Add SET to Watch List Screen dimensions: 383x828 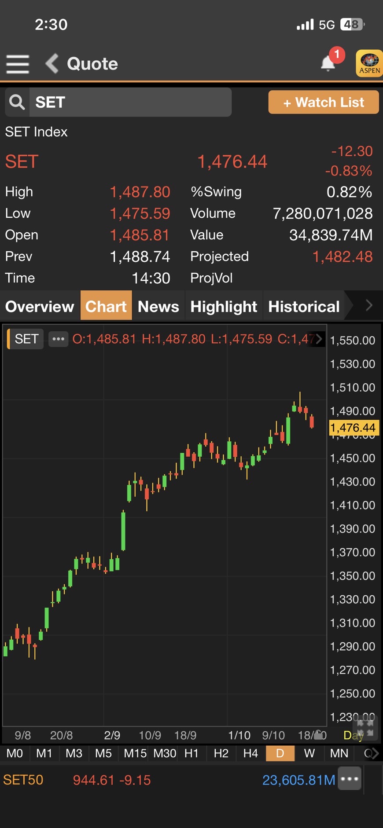[324, 102]
